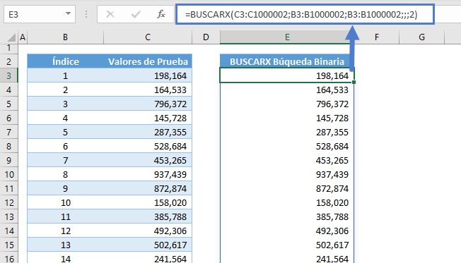
Task: Select test value 937,439 in column C
Action: pyautogui.click(x=148, y=174)
